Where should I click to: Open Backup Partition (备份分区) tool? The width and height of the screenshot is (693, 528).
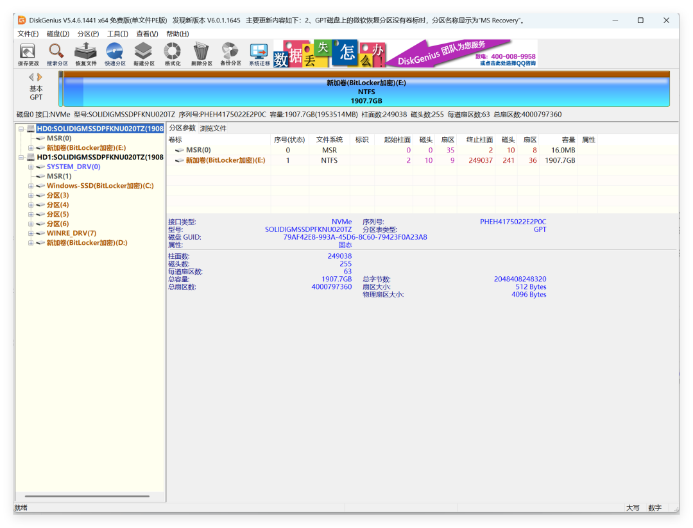point(231,54)
